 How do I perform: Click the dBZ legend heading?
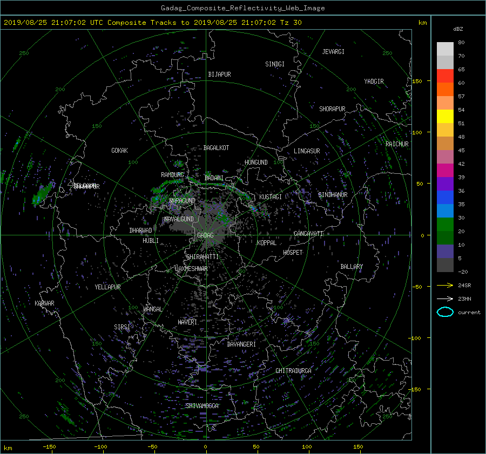click(x=458, y=29)
